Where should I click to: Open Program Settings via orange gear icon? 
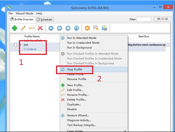(87, 28)
